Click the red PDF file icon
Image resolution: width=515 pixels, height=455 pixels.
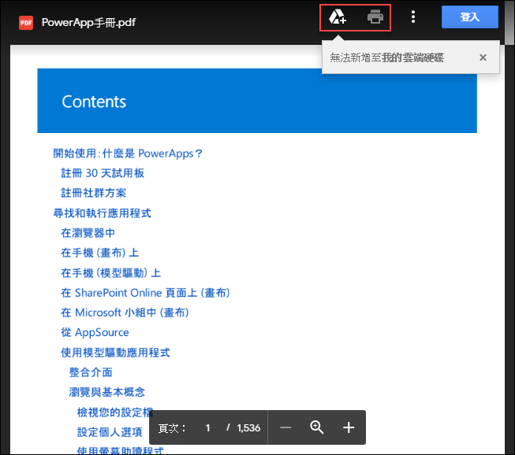tap(26, 23)
